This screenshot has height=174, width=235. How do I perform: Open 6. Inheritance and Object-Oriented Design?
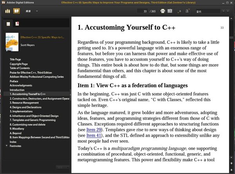pos(34,116)
